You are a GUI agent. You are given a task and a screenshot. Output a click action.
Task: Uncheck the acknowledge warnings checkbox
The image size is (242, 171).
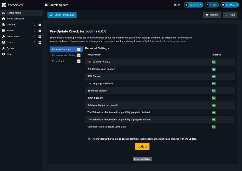(x=89, y=139)
